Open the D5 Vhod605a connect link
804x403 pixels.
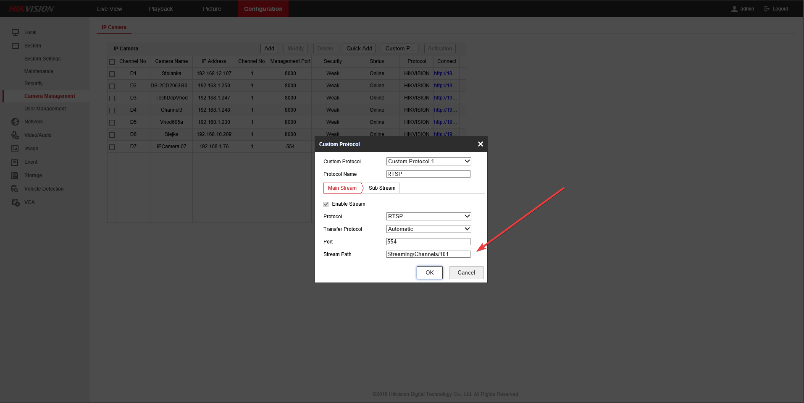(x=445, y=122)
